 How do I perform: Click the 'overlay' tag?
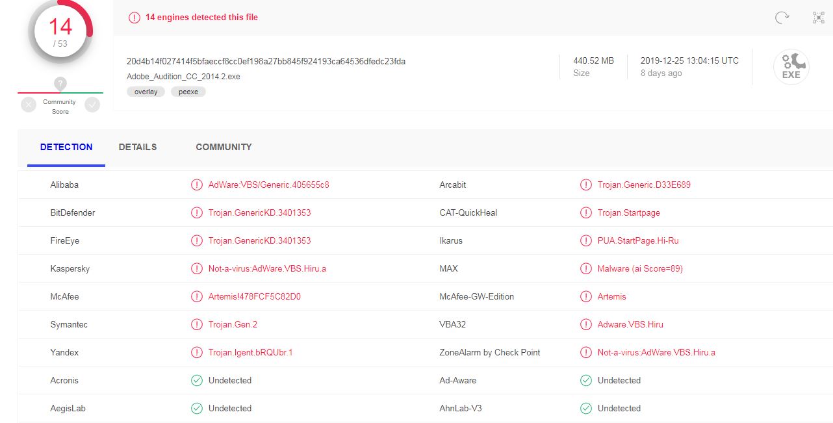point(146,92)
